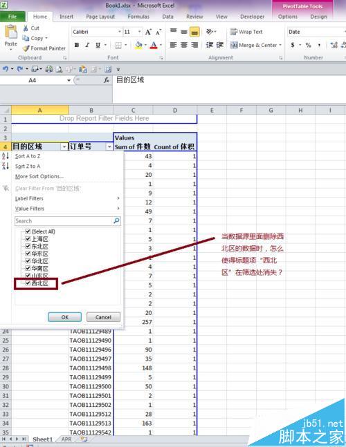Apply Italic formatting icon
The width and height of the screenshot is (346, 447).
point(87,45)
